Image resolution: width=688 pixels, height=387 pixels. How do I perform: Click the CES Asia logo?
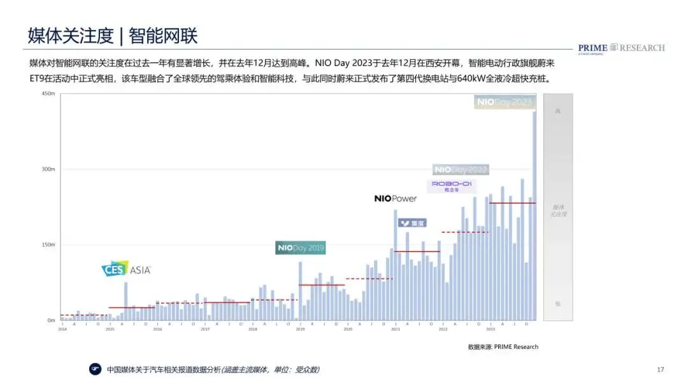coord(126,269)
